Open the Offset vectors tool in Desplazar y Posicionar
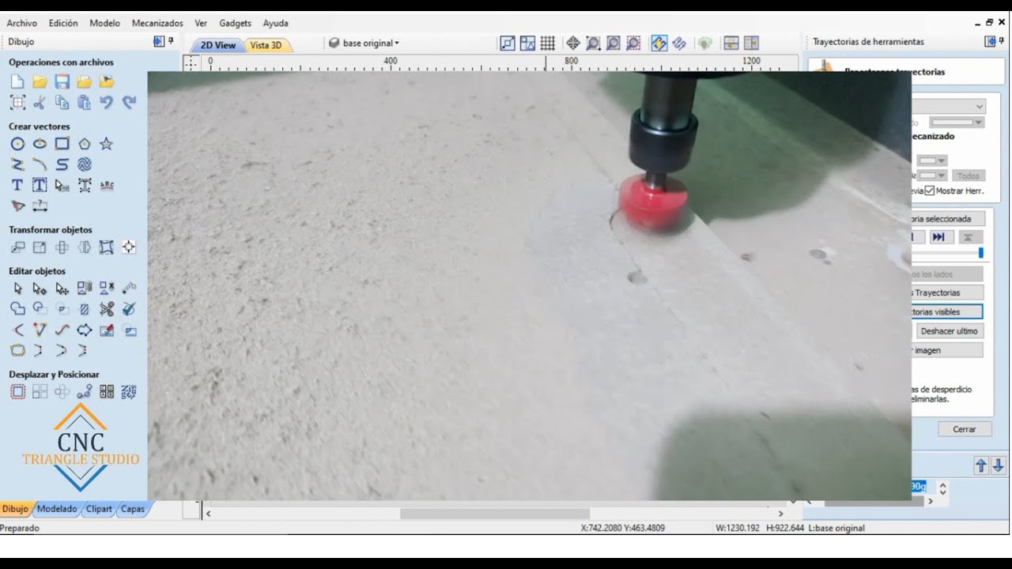Viewport: 1012px width, 569px height. coord(17,391)
